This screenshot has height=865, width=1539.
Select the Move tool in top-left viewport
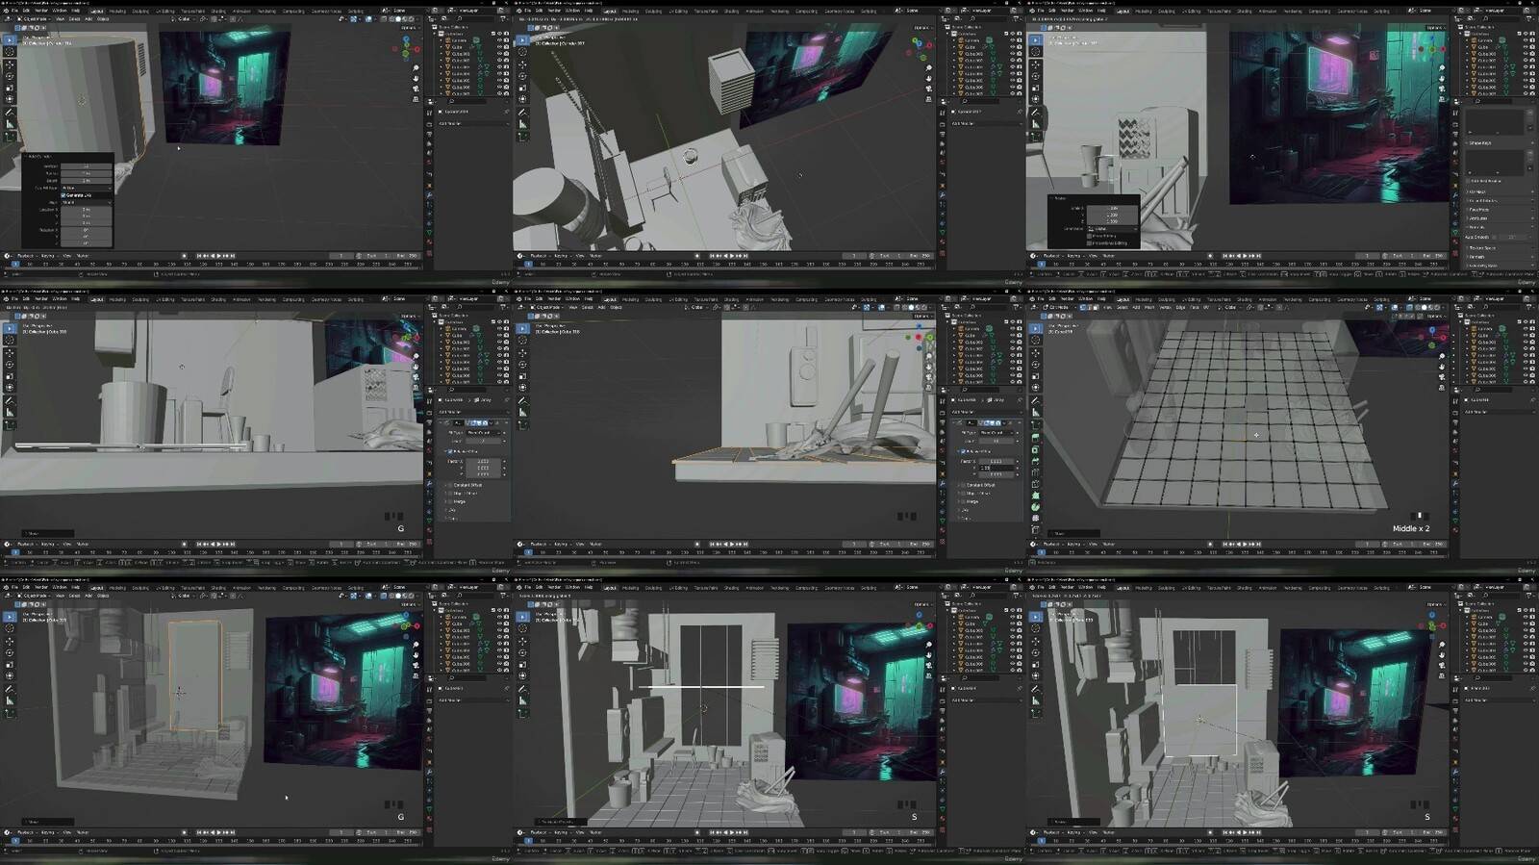tap(10, 64)
